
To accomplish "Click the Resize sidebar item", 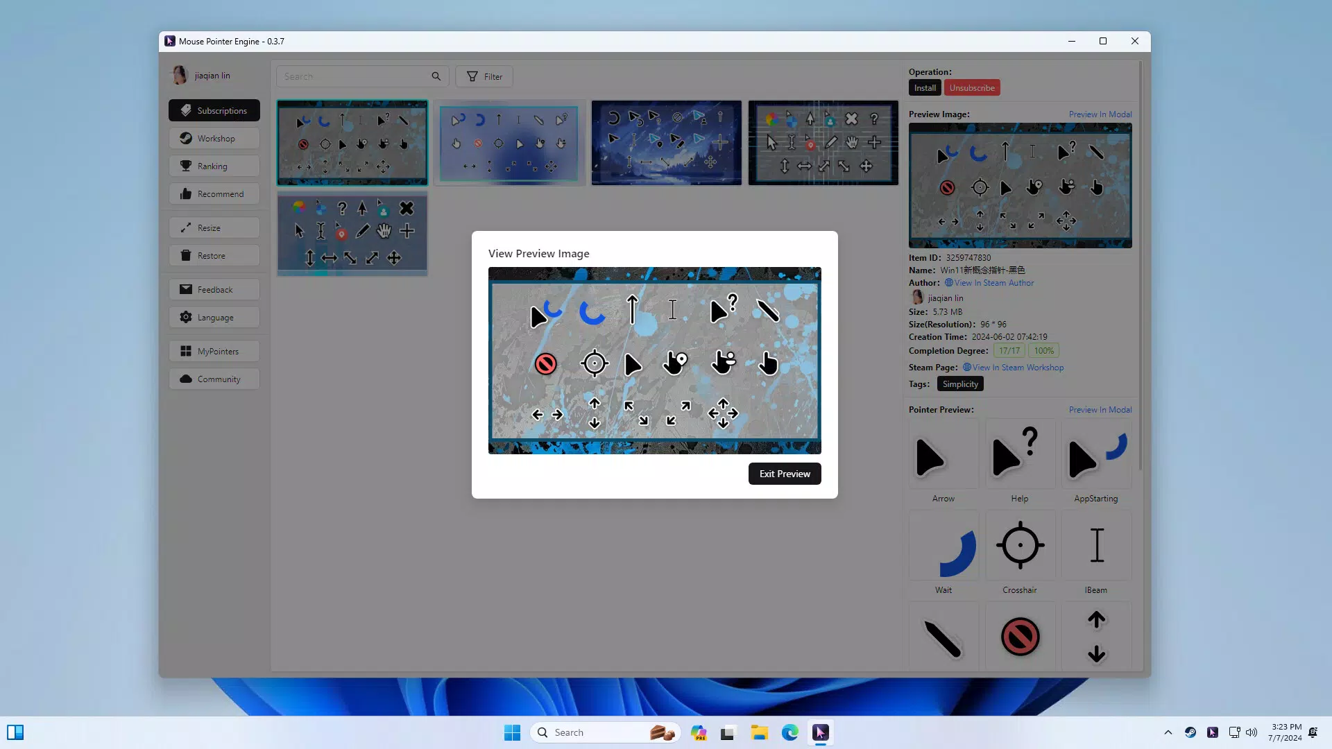I will tap(214, 227).
